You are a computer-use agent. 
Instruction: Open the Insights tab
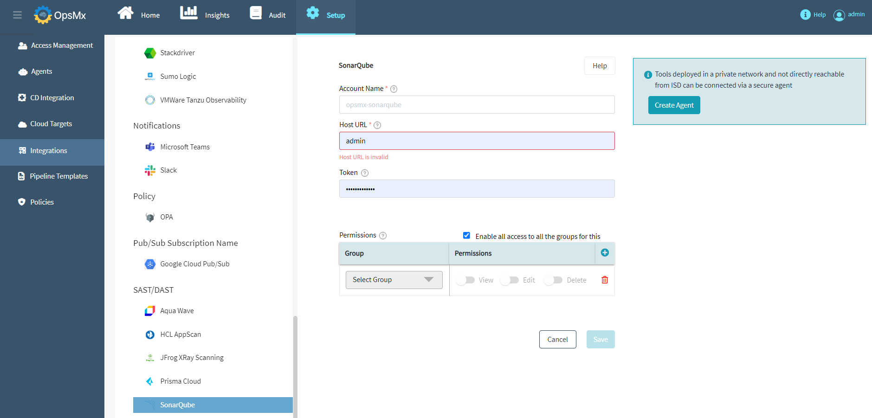205,15
